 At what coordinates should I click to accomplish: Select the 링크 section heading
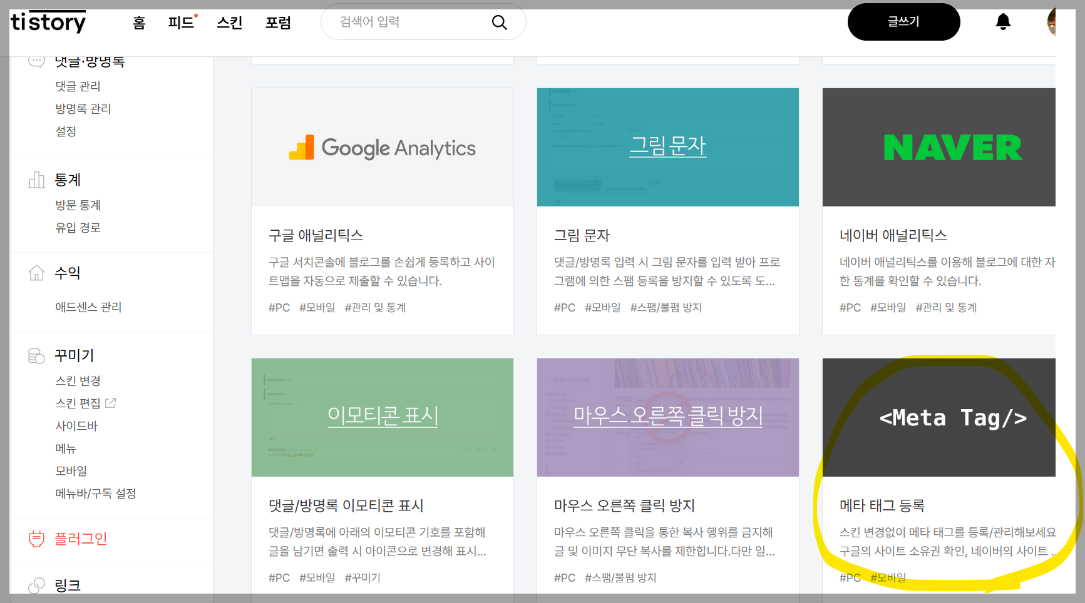pos(68,585)
